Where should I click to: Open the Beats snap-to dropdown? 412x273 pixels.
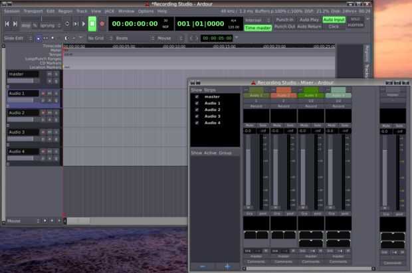tap(134, 39)
